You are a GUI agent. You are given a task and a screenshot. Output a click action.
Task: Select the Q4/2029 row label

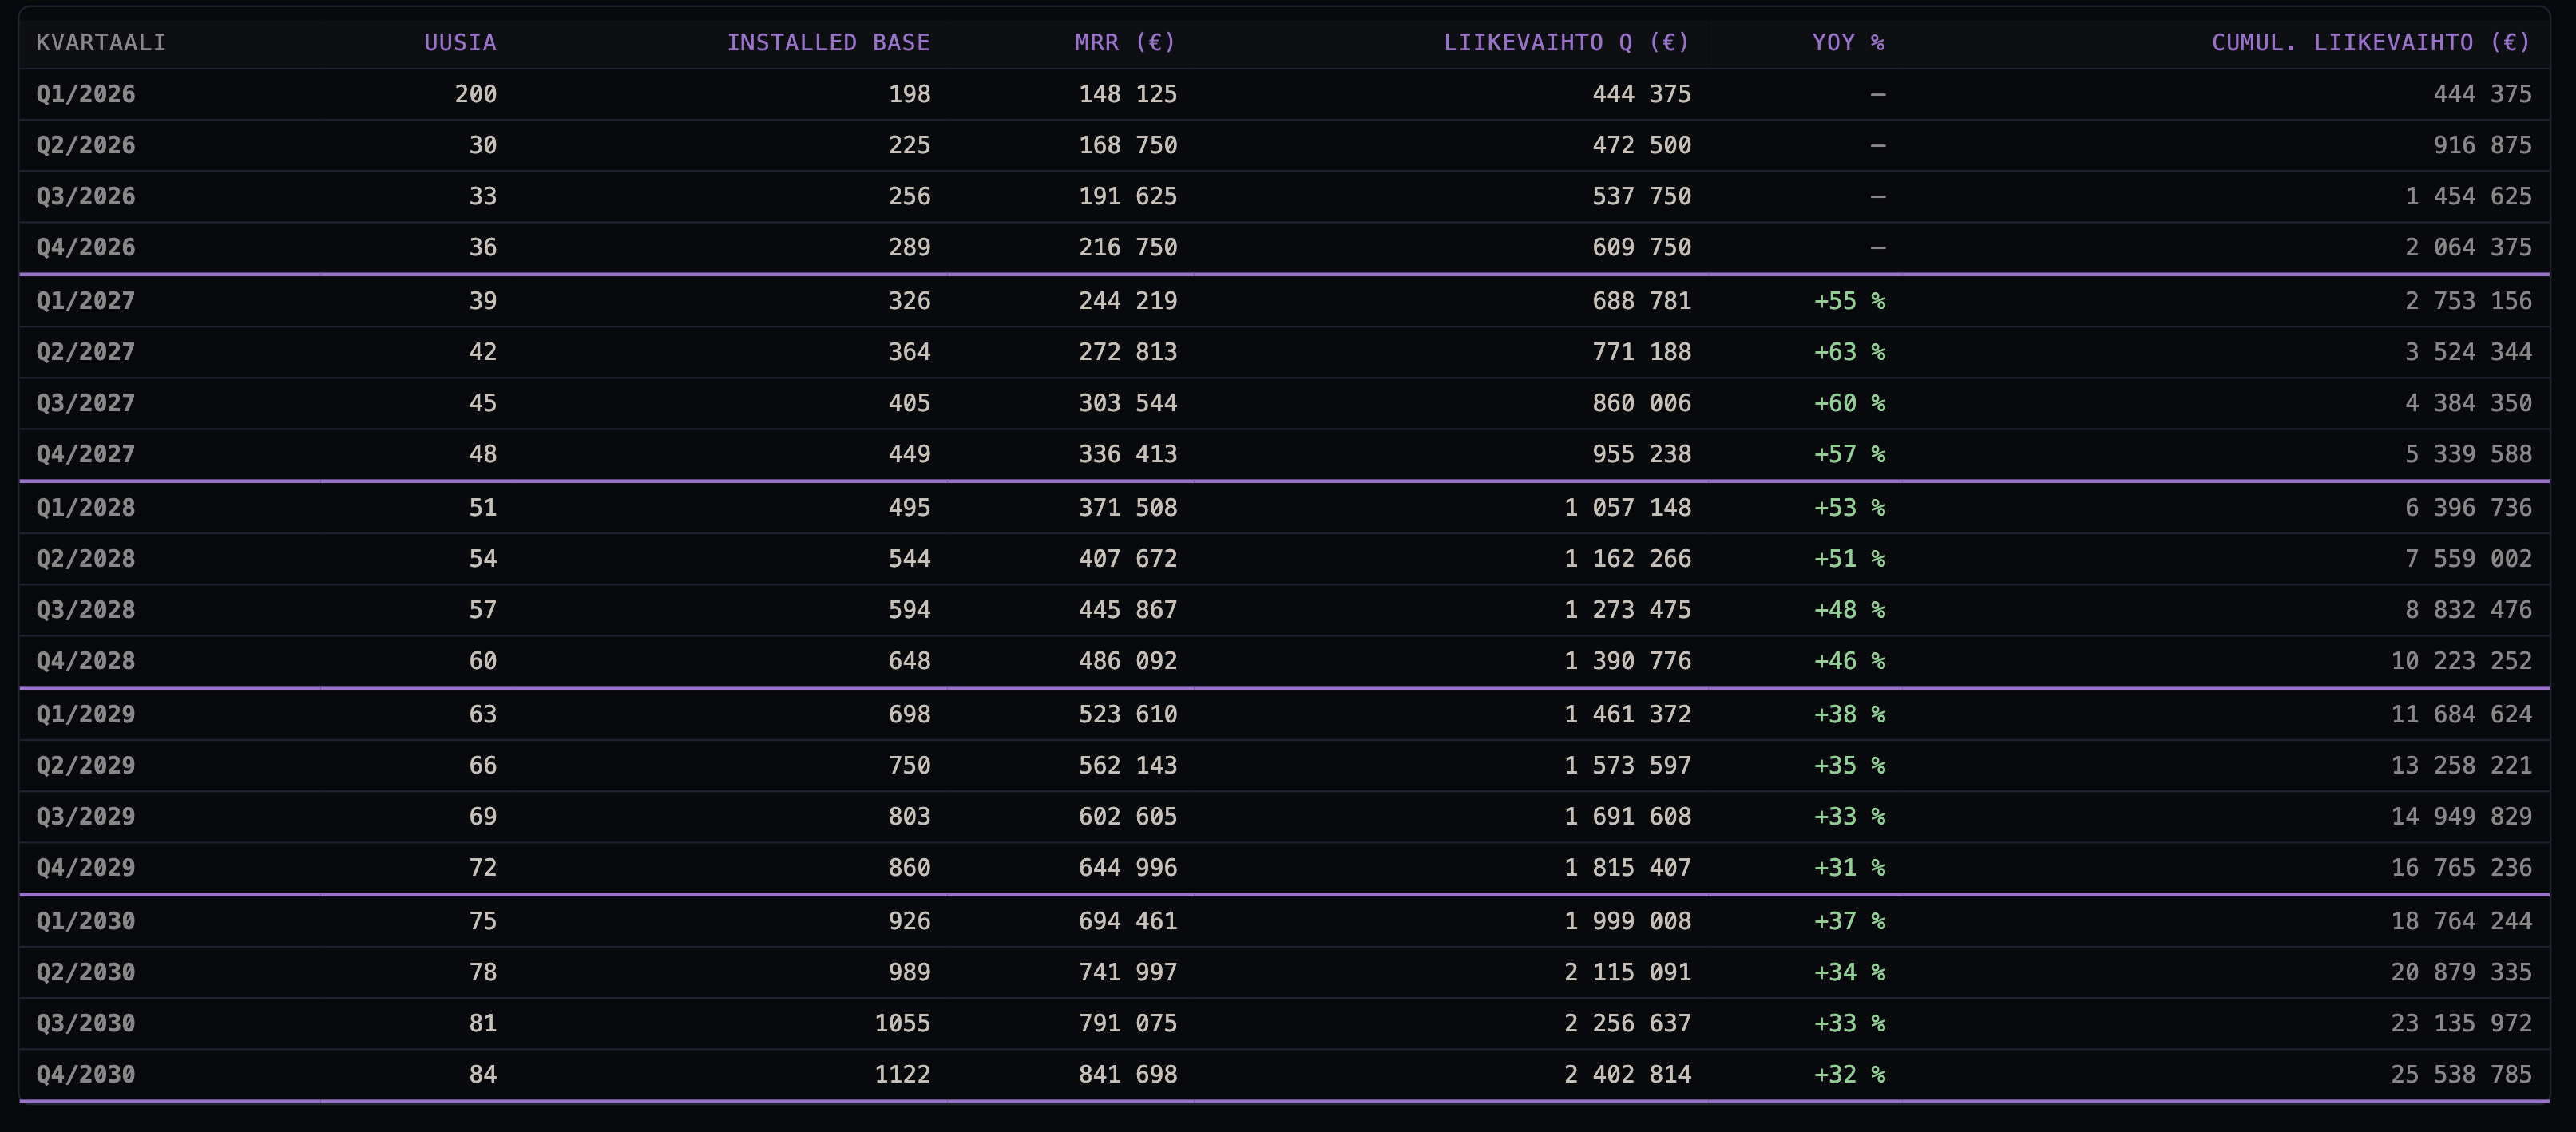click(x=86, y=868)
